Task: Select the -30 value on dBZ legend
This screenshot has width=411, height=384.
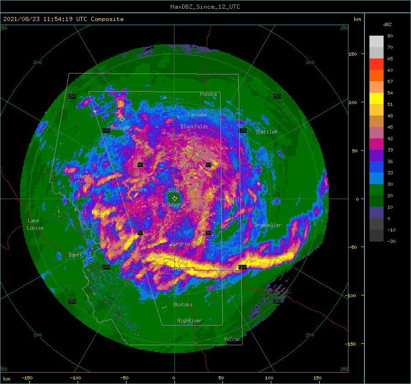Action: [391, 242]
